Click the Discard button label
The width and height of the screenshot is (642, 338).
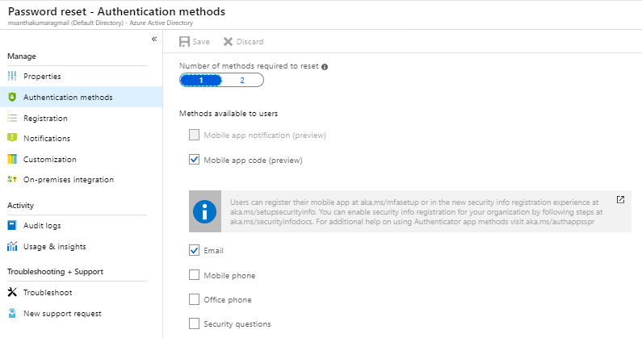click(x=250, y=42)
